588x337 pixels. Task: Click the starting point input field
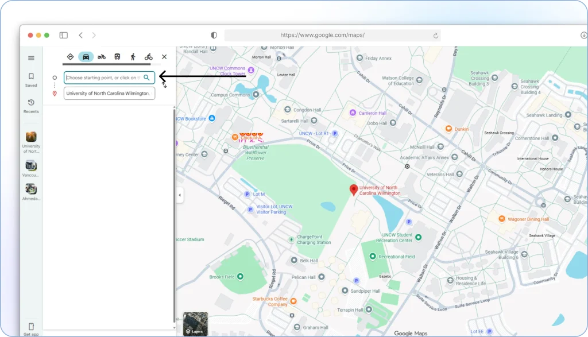pos(109,78)
